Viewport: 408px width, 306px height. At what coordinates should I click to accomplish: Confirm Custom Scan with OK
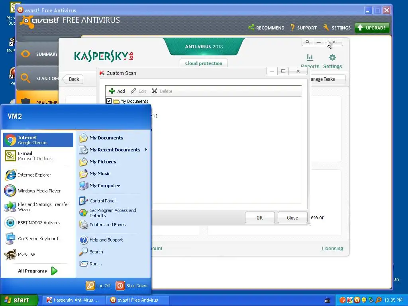pyautogui.click(x=260, y=218)
